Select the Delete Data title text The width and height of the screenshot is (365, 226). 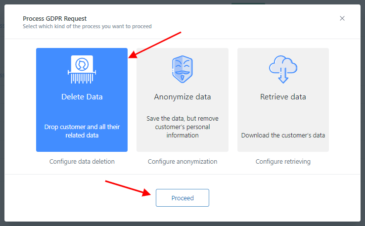82,96
